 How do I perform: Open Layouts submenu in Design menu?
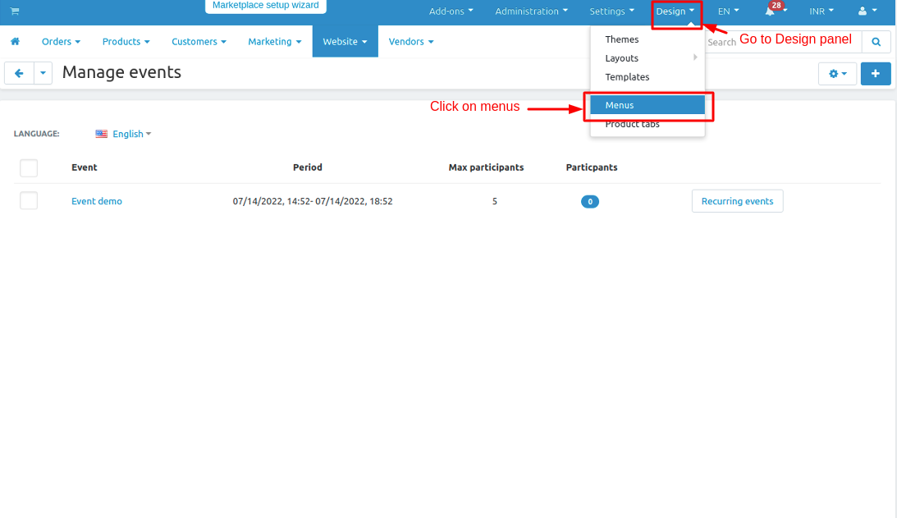coord(622,58)
